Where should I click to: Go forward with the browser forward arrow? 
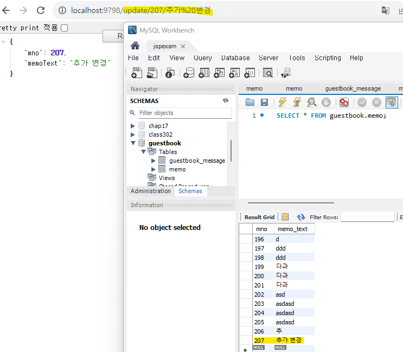point(23,10)
